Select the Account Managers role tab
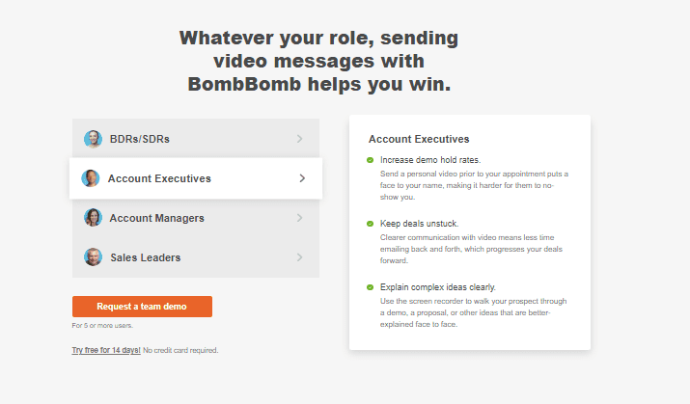Image resolution: width=690 pixels, height=404 pixels. click(196, 218)
